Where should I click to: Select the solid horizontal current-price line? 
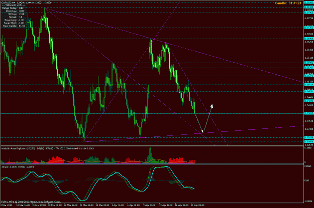coord(152,113)
